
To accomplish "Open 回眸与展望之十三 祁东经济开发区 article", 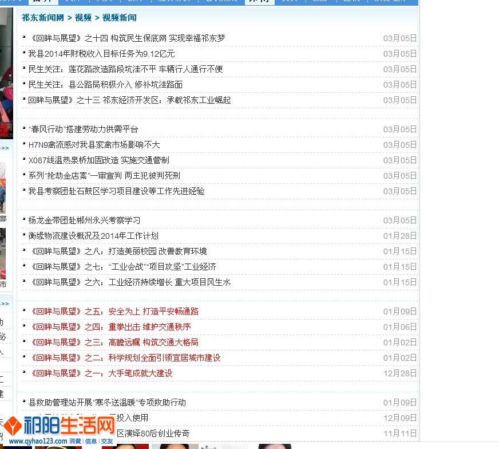I will (x=129, y=100).
